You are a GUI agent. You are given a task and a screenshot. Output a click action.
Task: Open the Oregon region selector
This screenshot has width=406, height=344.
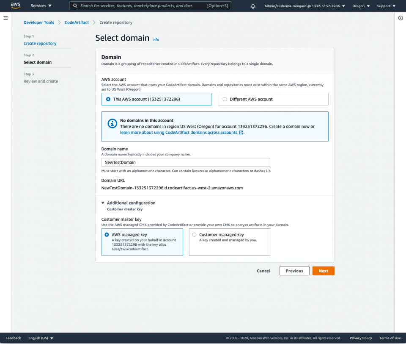click(361, 6)
